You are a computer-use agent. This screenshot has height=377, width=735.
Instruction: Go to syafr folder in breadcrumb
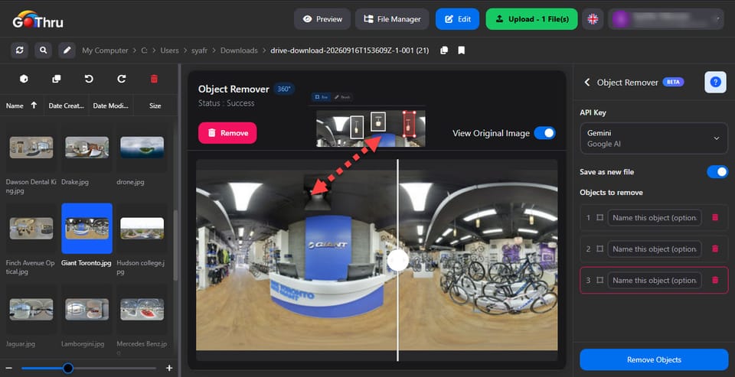point(199,50)
